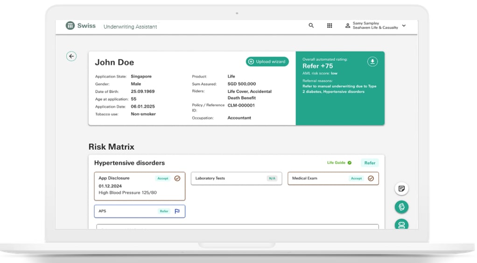Click the Accept tag on Medical Exam
This screenshot has height=263, width=477.
point(356,178)
